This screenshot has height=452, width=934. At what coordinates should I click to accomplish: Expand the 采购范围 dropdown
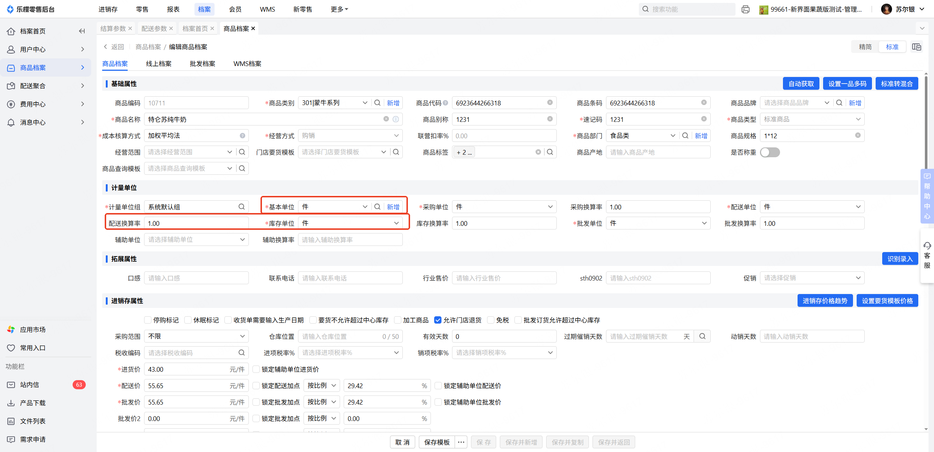pyautogui.click(x=196, y=336)
